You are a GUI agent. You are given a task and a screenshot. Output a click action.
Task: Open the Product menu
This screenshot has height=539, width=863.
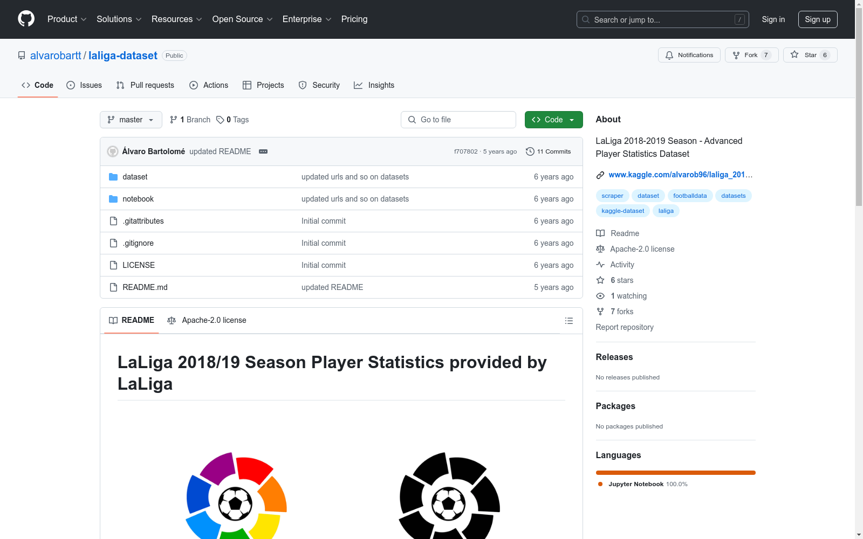pos(67,19)
